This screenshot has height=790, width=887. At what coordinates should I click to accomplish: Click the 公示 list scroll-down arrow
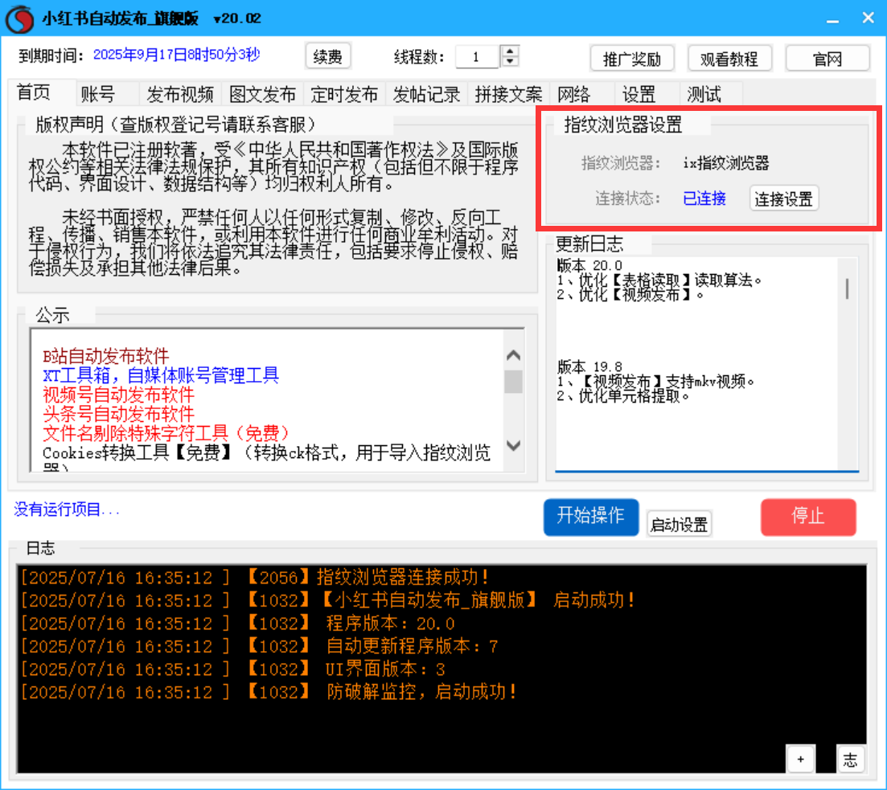pyautogui.click(x=513, y=445)
